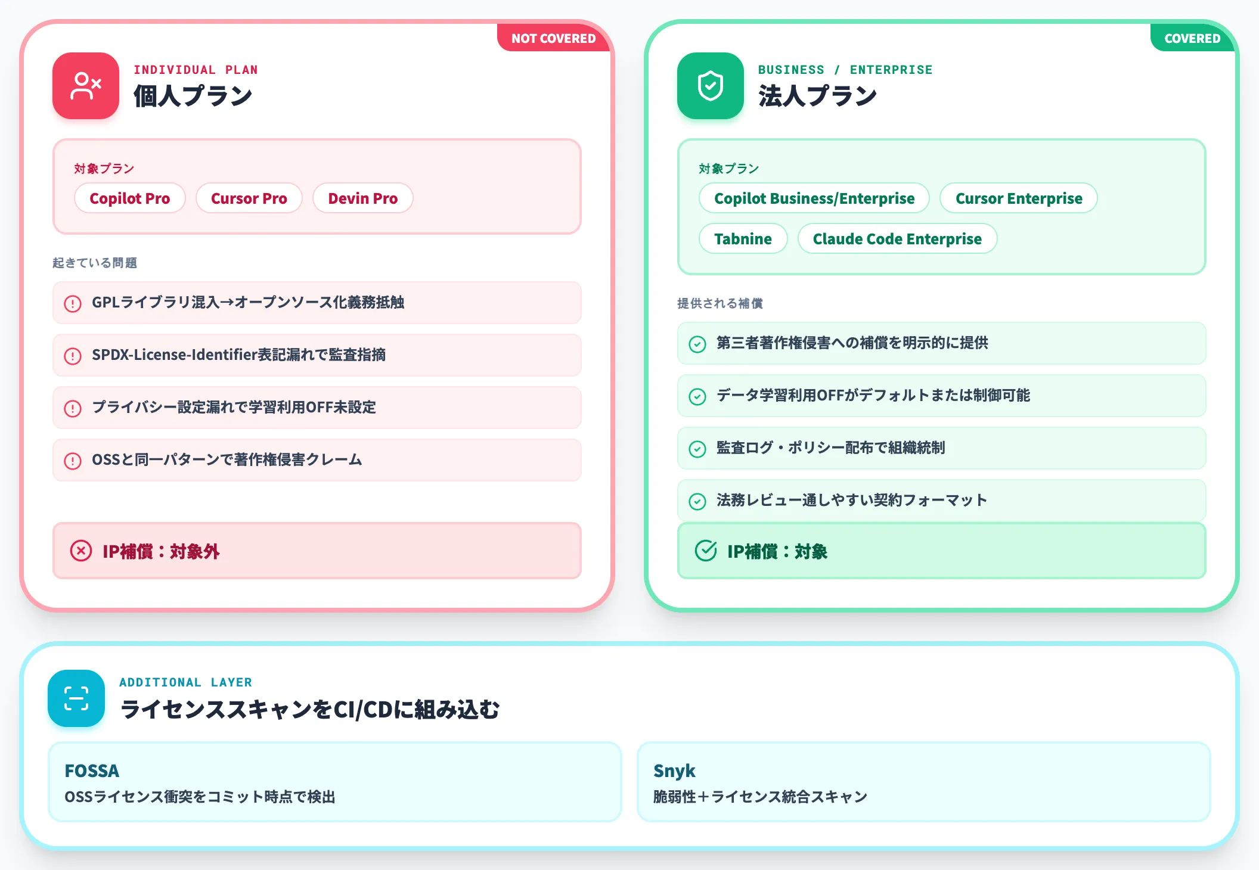Select the Devin Pro plan chip
The width and height of the screenshot is (1259, 870).
click(363, 198)
